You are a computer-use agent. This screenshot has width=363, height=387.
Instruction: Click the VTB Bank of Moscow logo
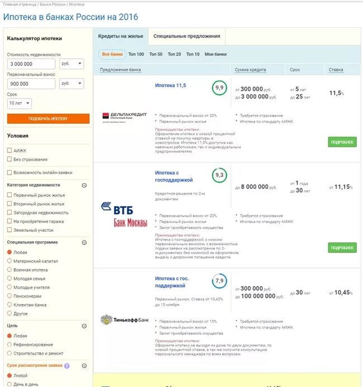(x=124, y=214)
